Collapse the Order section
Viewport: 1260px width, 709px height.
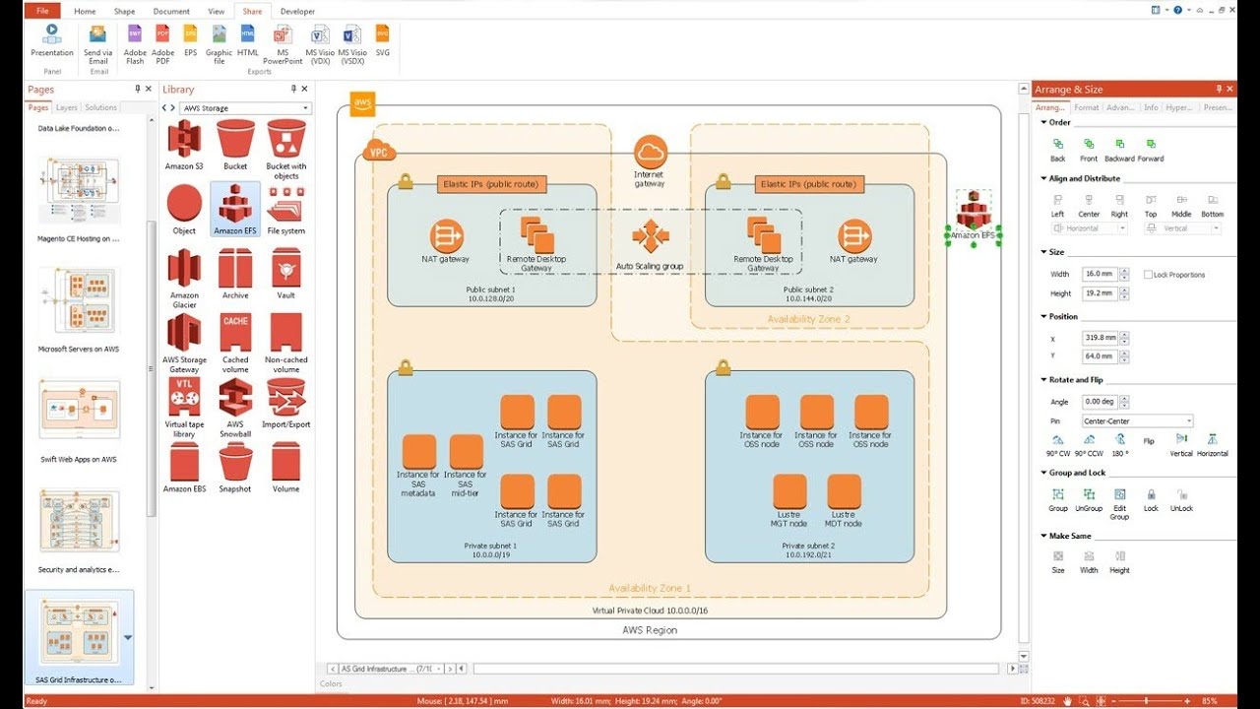click(x=1043, y=122)
